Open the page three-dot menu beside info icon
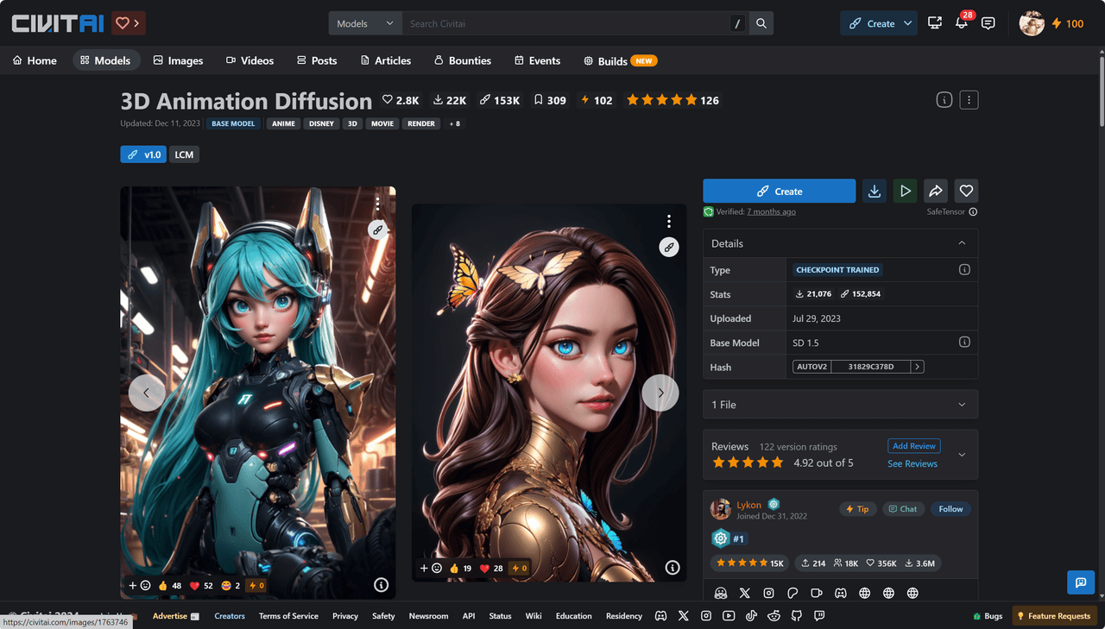The height and width of the screenshot is (629, 1105). [x=969, y=100]
